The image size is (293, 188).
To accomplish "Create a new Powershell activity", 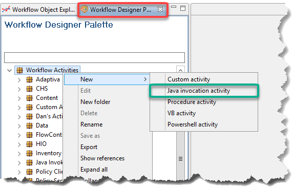I will 193,124.
